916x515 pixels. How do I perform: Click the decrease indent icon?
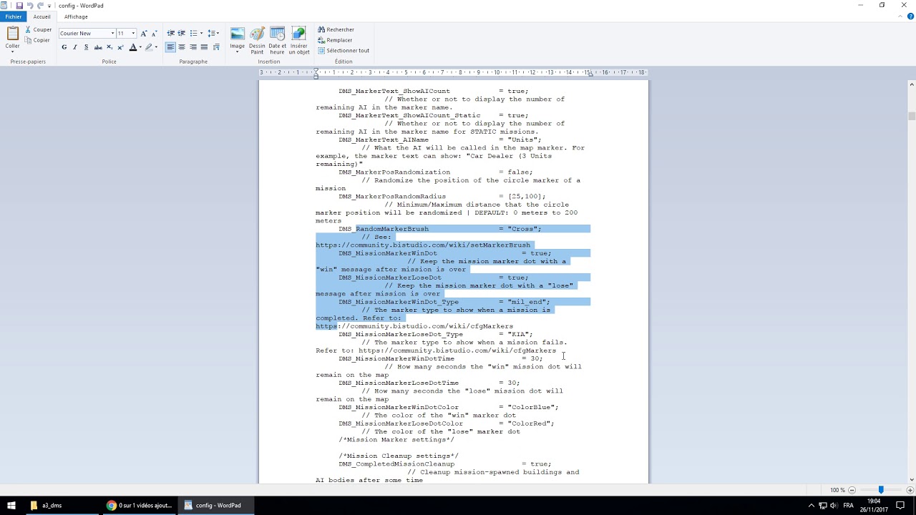tap(170, 33)
